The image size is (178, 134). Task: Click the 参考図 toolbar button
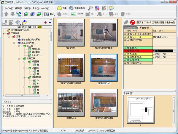63,14
